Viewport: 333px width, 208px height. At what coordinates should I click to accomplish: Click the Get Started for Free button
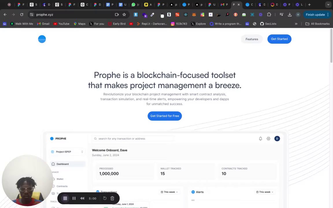(x=165, y=116)
